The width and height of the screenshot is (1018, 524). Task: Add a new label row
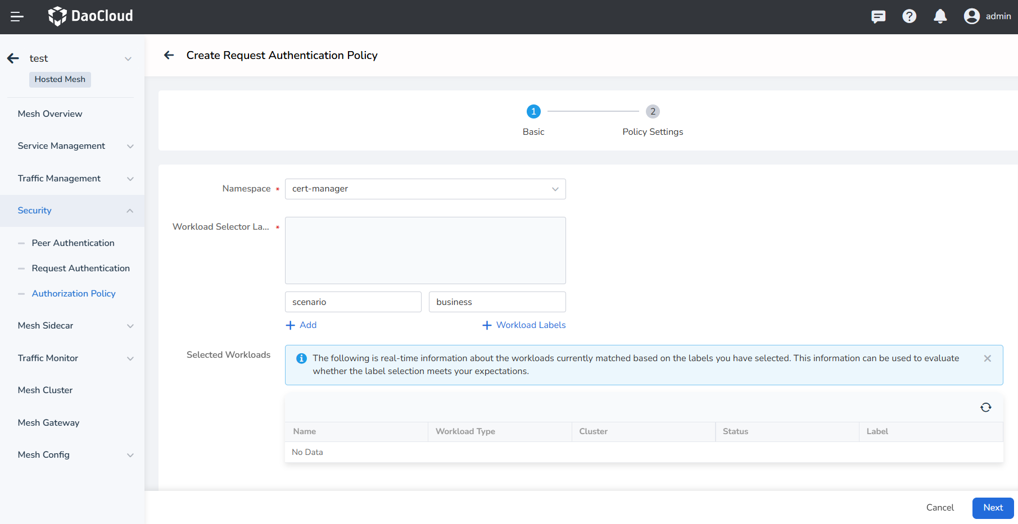pyautogui.click(x=302, y=325)
